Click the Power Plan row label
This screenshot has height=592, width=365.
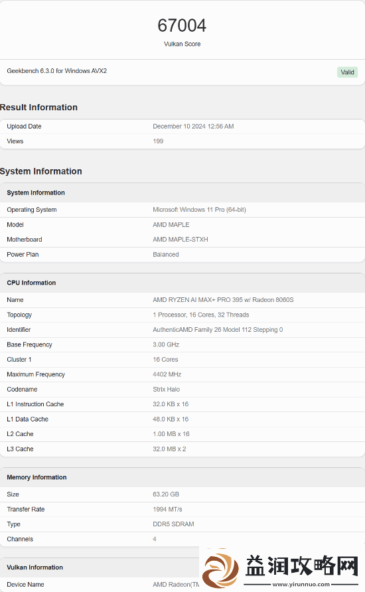pyautogui.click(x=23, y=254)
